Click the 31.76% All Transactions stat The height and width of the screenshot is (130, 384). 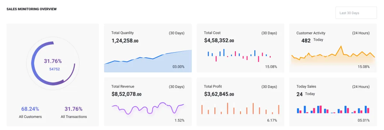pyautogui.click(x=74, y=109)
